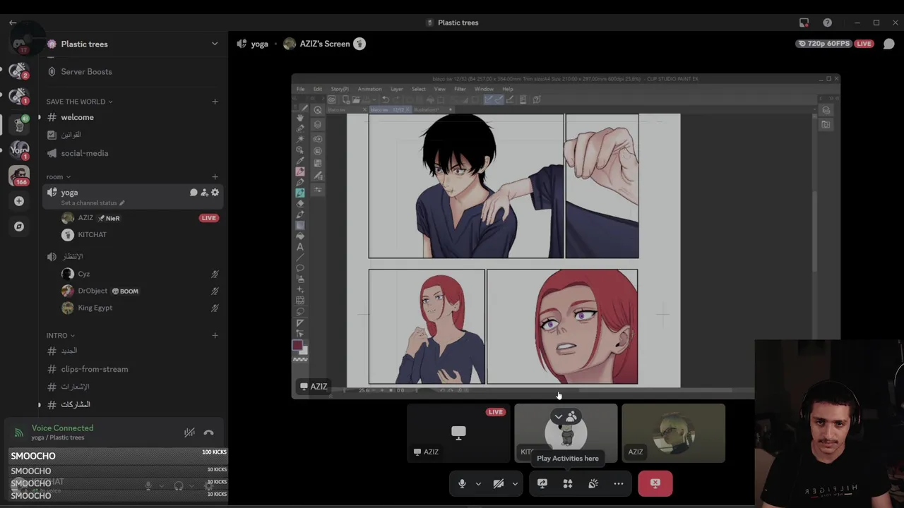The height and width of the screenshot is (508, 904).
Task: Click Add a Server plus icon
Action: coord(19,201)
